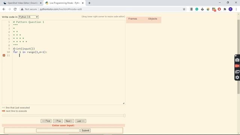The height and width of the screenshot is (135, 240).
Task: Go back with the browser back arrow
Action: (x=4, y=9)
